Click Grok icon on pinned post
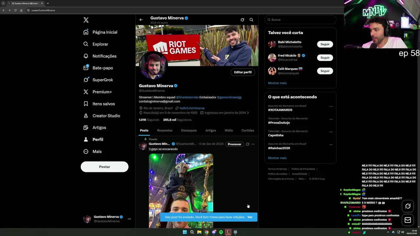Screen dimensions: 420x236 248,144
